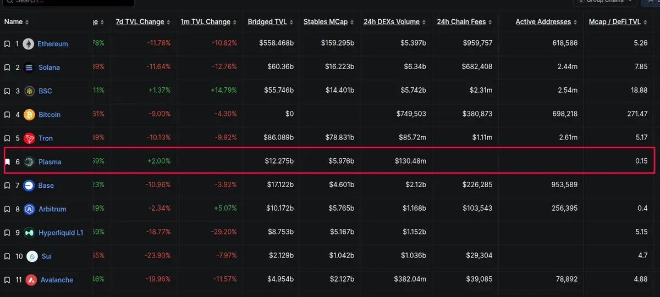Open the Avalanche chain page
Viewport: 660px width, 297px height.
click(x=57, y=280)
